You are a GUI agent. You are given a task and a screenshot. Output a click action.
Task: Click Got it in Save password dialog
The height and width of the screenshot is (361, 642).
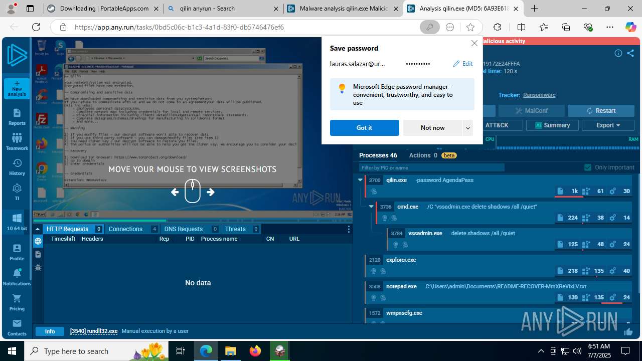(x=365, y=128)
